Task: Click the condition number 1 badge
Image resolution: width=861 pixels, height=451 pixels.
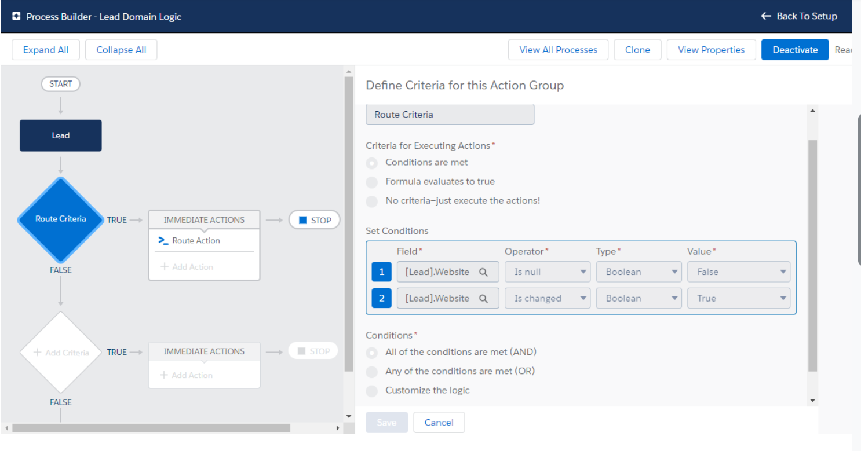Action: [x=381, y=272]
